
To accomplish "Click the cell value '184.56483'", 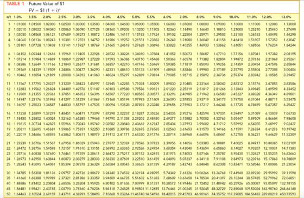I will point(252,194).
